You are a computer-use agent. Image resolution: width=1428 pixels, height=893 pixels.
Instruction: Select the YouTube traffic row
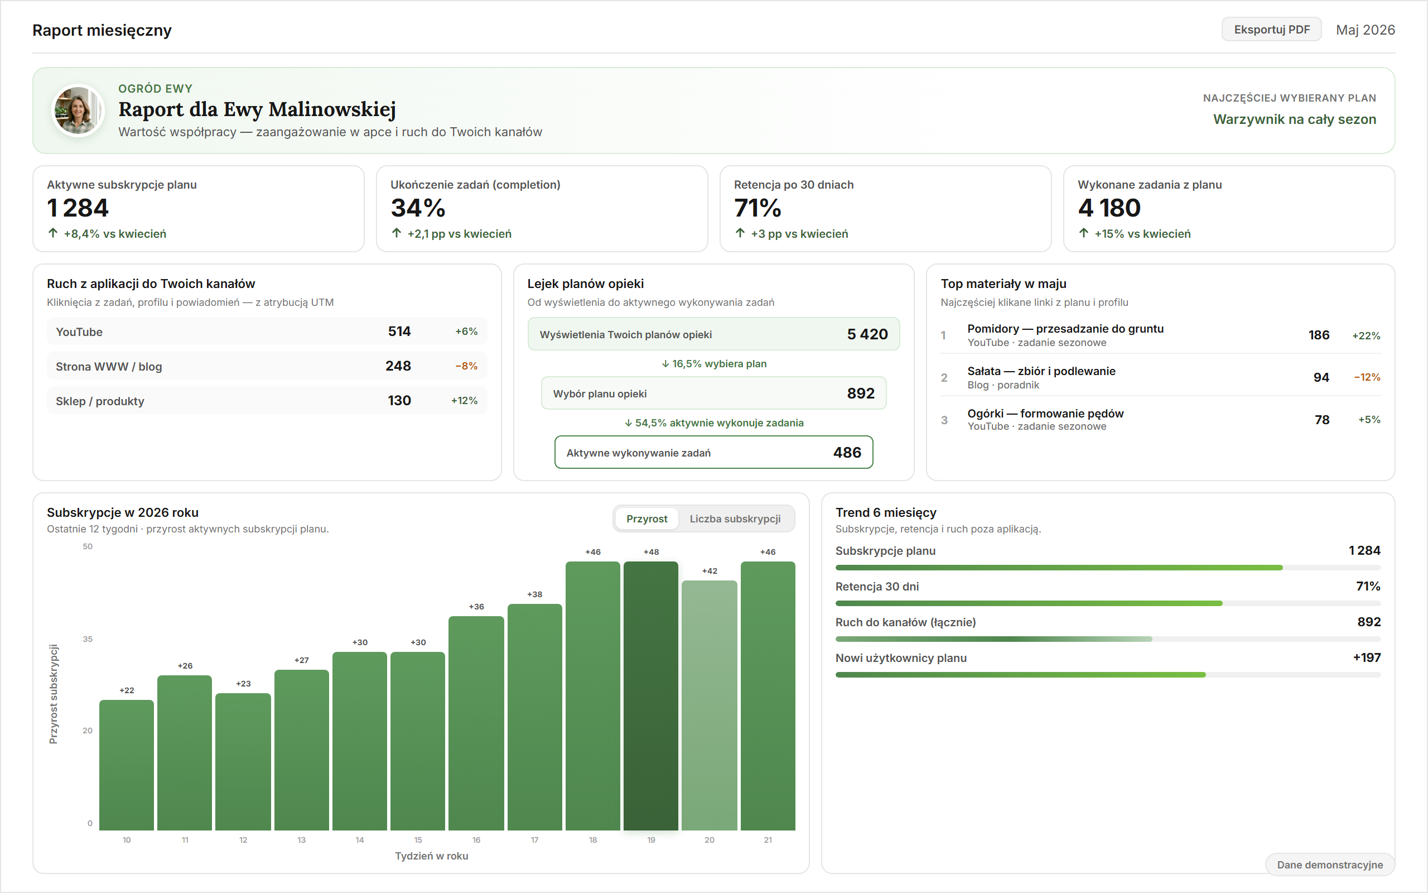(x=267, y=332)
